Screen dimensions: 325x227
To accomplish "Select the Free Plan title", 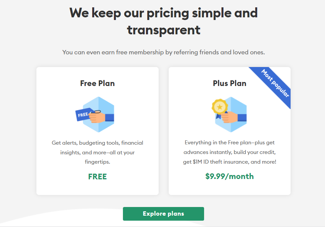I will pos(97,83).
